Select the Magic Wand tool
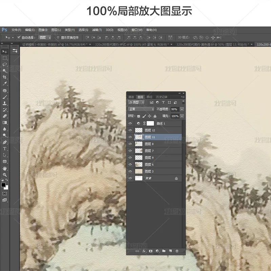Viewport: 271px width, 271px height. pyautogui.click(x=5, y=70)
